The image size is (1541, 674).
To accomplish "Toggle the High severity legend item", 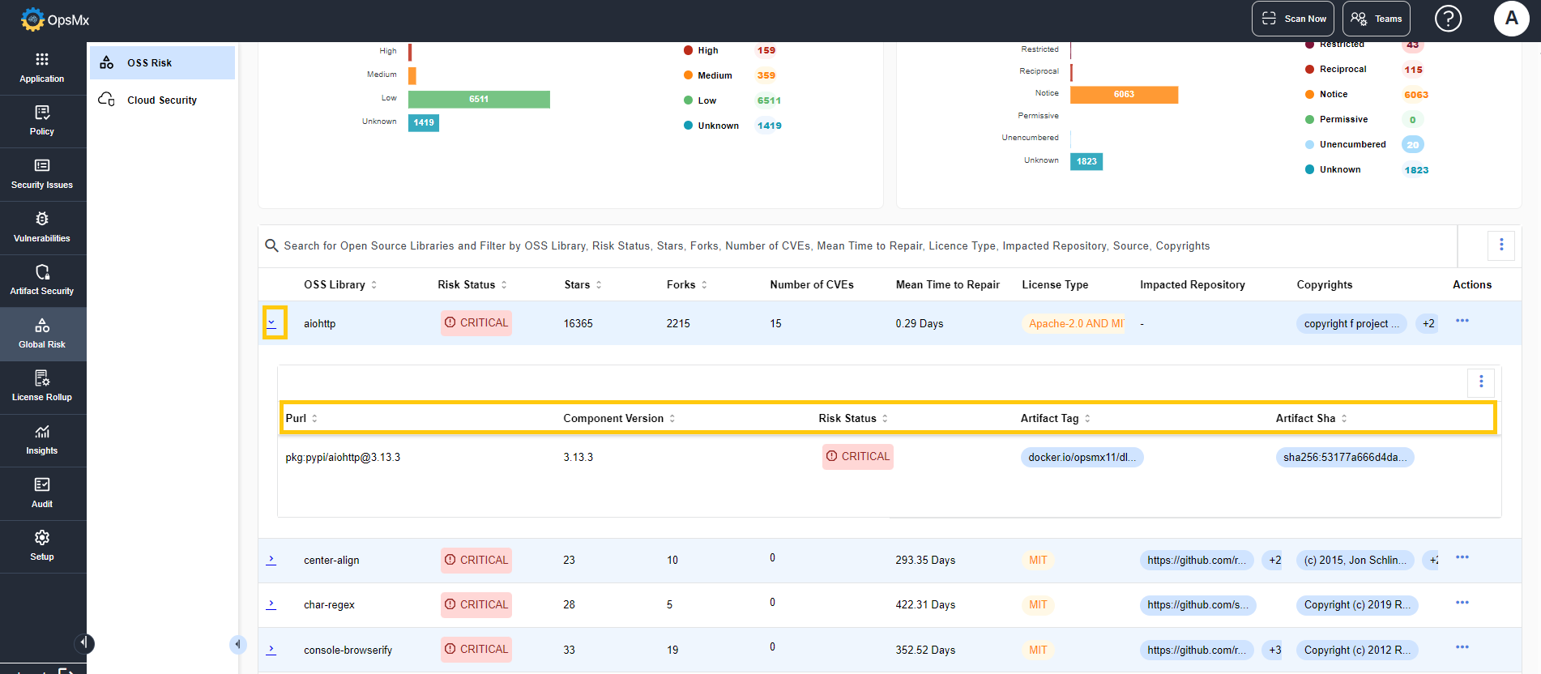I will (707, 50).
